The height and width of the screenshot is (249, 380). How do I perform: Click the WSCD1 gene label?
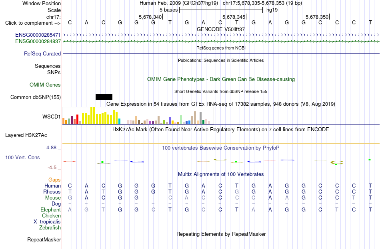[51, 117]
